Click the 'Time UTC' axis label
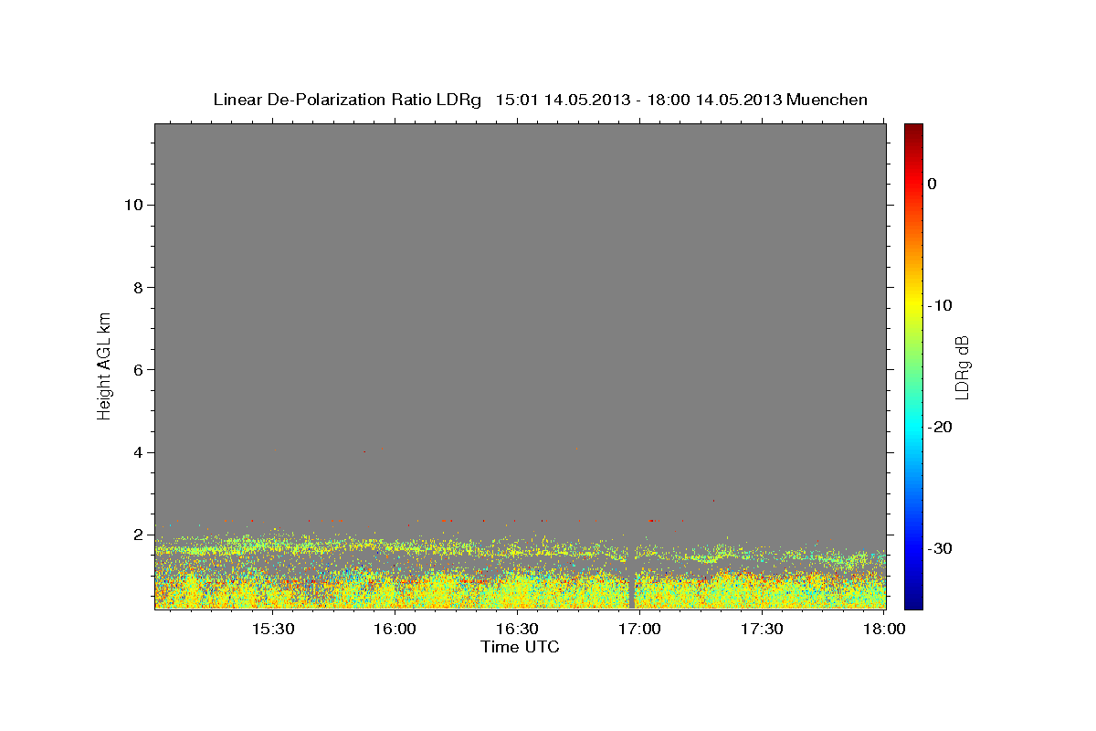This screenshot has height=731, width=1096. coord(520,647)
